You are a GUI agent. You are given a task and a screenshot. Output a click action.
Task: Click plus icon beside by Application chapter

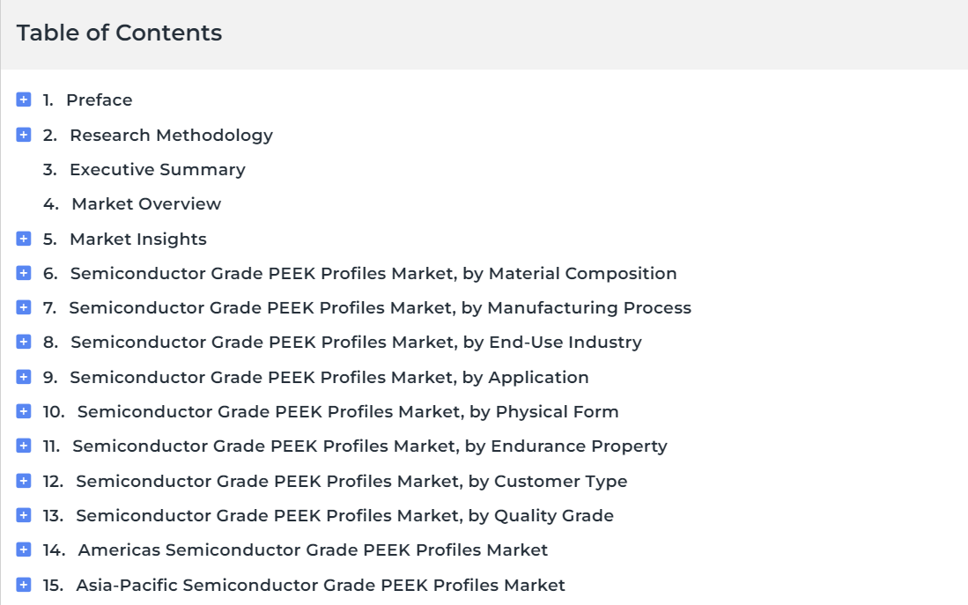(x=24, y=377)
